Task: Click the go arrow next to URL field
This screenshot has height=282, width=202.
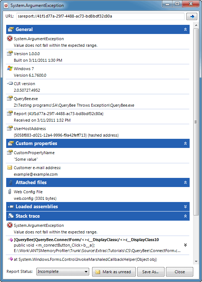Action: coord(192,16)
